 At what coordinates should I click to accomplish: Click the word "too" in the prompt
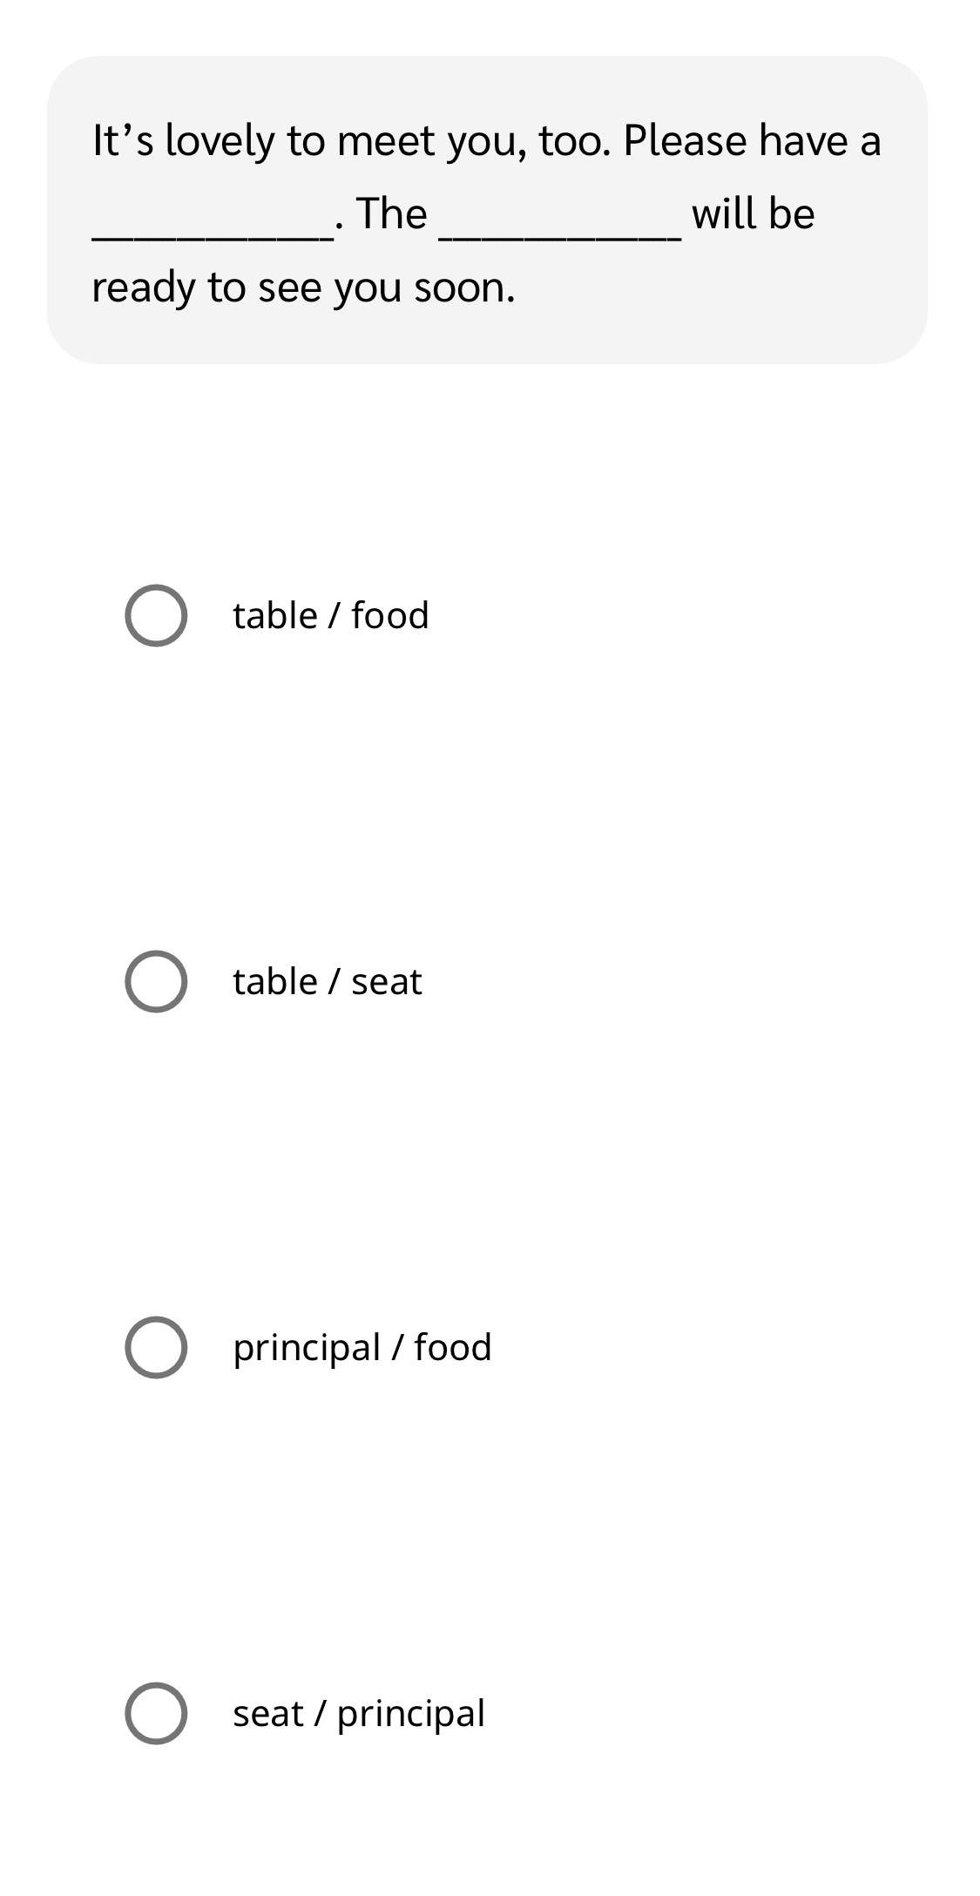(x=568, y=141)
